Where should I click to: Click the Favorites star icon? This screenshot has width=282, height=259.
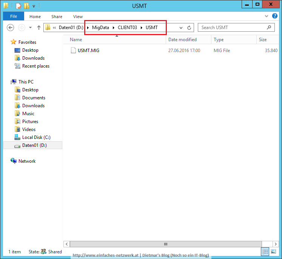click(14, 42)
